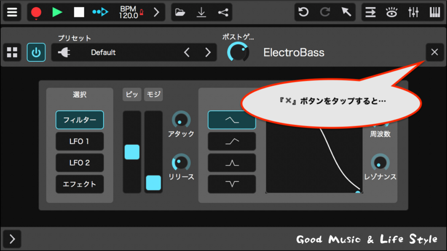
Task: Choose the notch filter shape
Action: click(x=232, y=184)
